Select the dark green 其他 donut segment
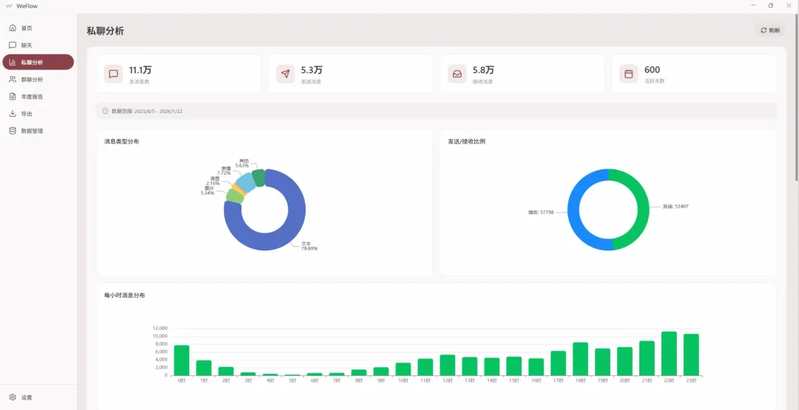Image resolution: width=799 pixels, height=410 pixels. (x=259, y=178)
